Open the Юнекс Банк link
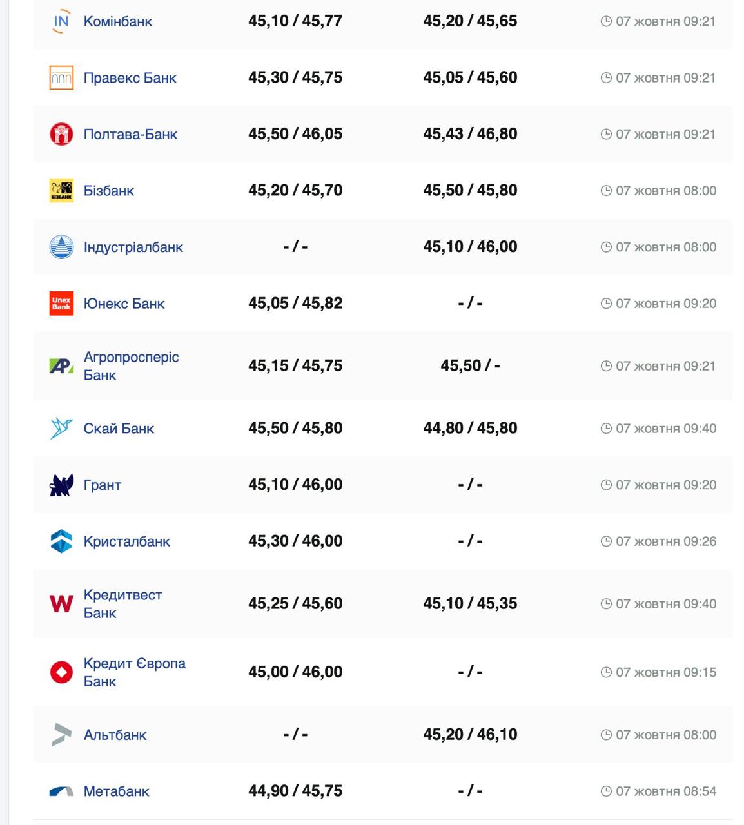This screenshot has width=744, height=825. (x=124, y=304)
